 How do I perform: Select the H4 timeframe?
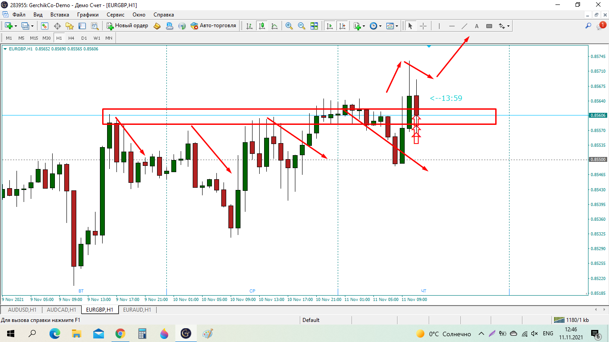71,38
